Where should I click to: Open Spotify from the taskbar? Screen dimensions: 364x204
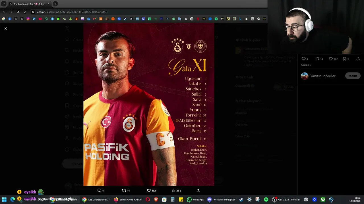click(266, 199)
